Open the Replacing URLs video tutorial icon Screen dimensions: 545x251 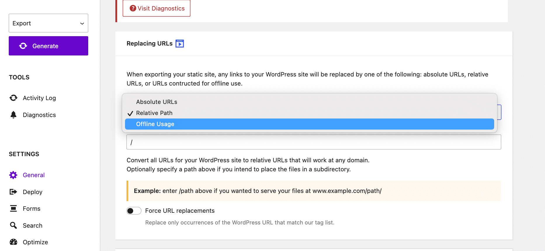(180, 43)
